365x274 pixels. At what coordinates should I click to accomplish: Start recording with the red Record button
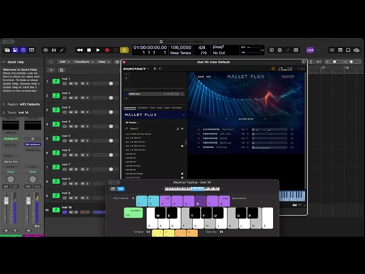click(x=107, y=50)
